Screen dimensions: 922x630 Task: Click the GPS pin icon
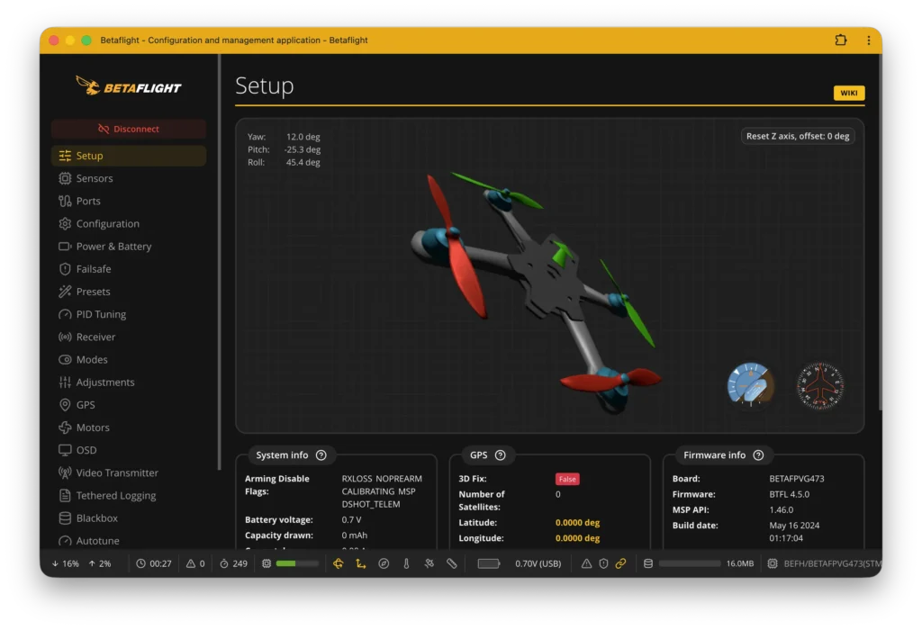pyautogui.click(x=65, y=405)
